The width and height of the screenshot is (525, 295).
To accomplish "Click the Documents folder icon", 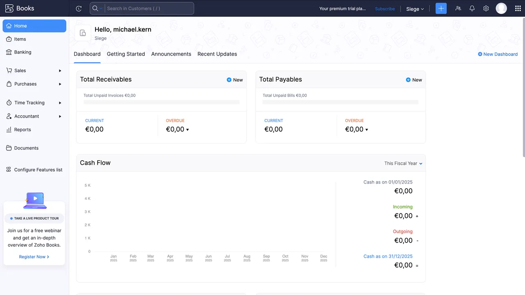I will 9,148.
